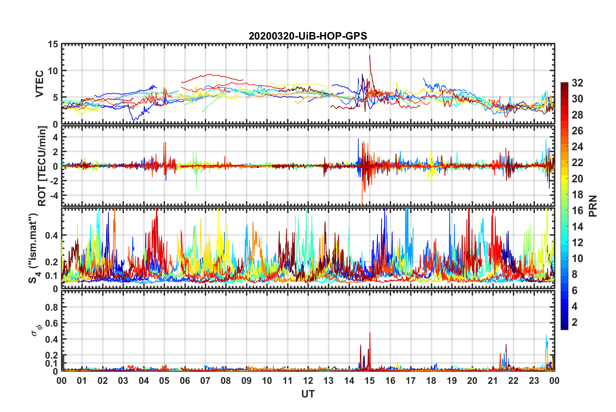Click the 21 hour tick on UT axis
The height and width of the screenshot is (412, 616).
click(493, 381)
